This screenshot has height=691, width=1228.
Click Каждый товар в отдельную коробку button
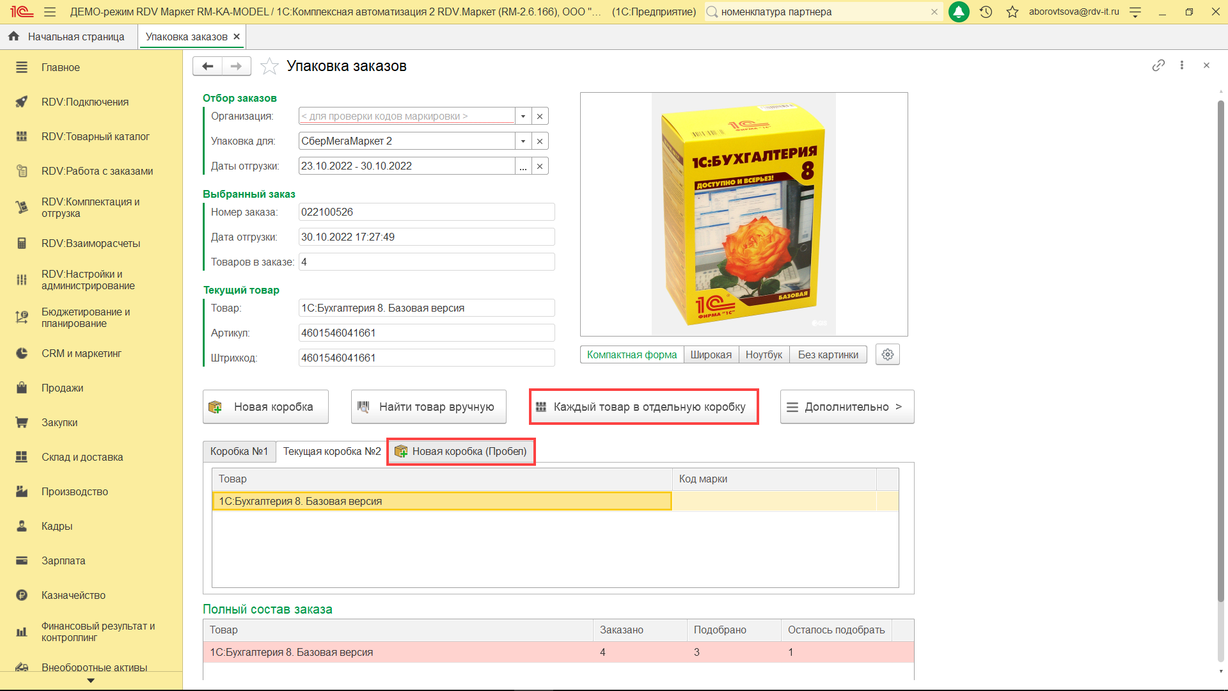pyautogui.click(x=643, y=407)
